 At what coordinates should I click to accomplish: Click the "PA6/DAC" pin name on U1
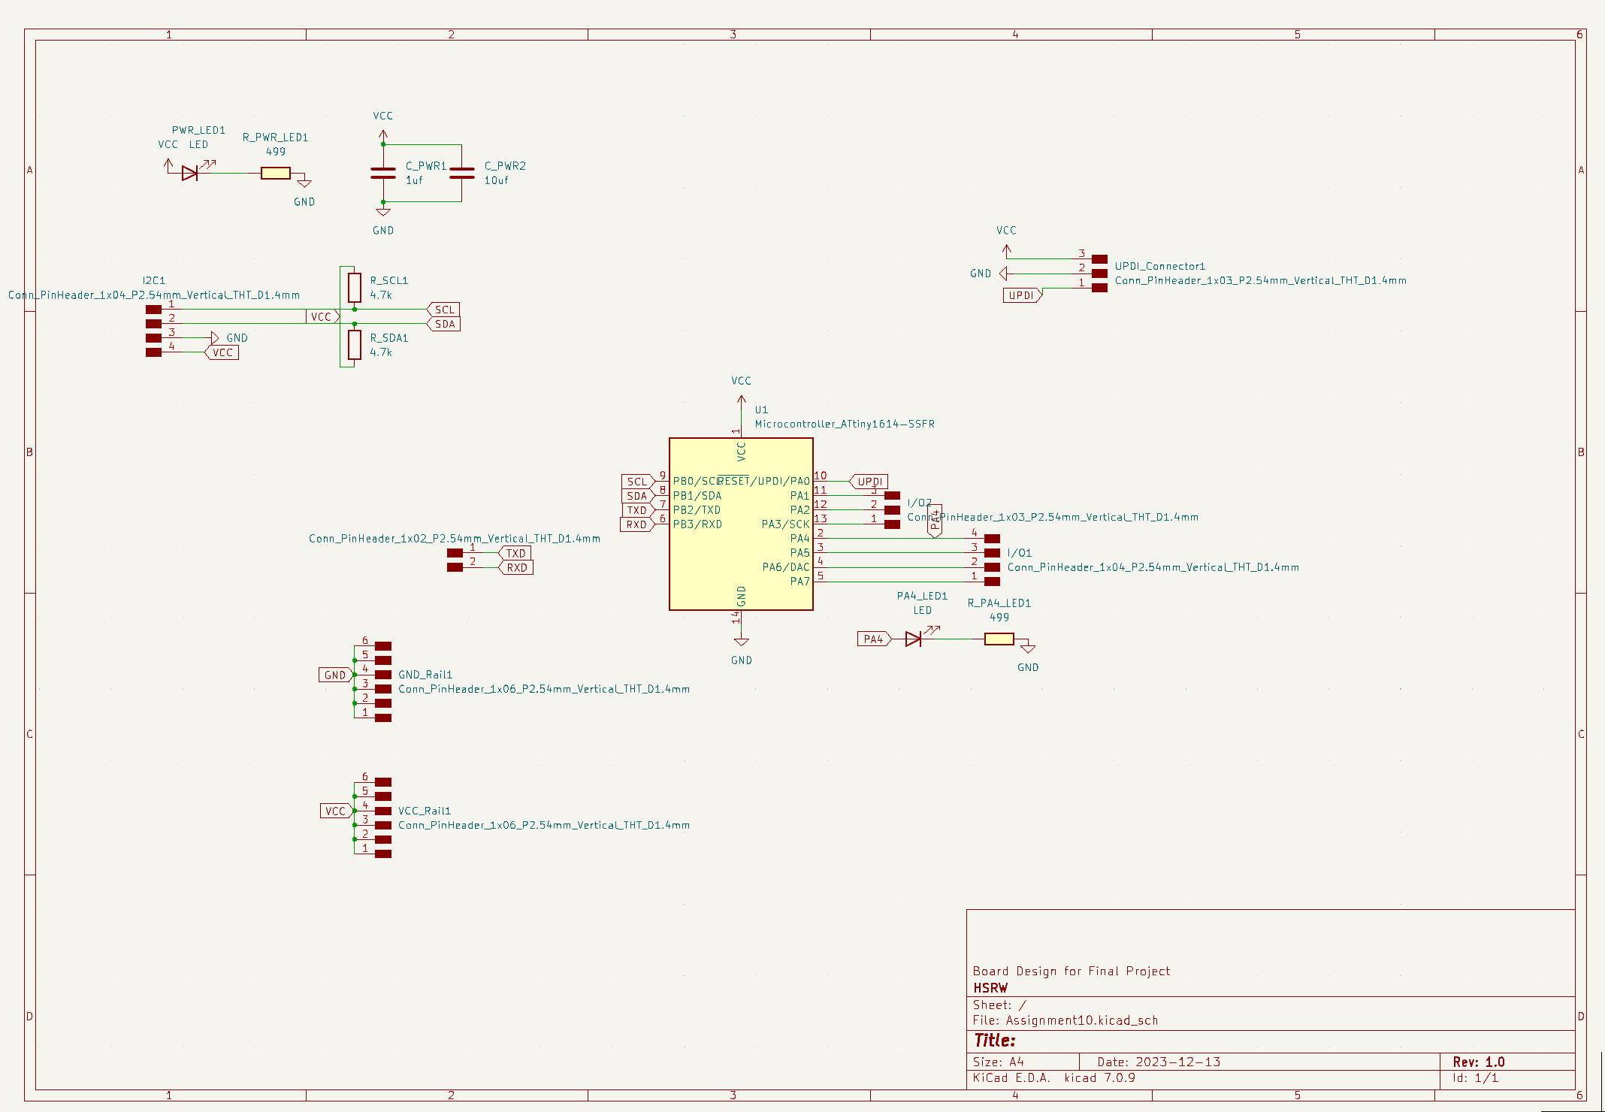786,567
